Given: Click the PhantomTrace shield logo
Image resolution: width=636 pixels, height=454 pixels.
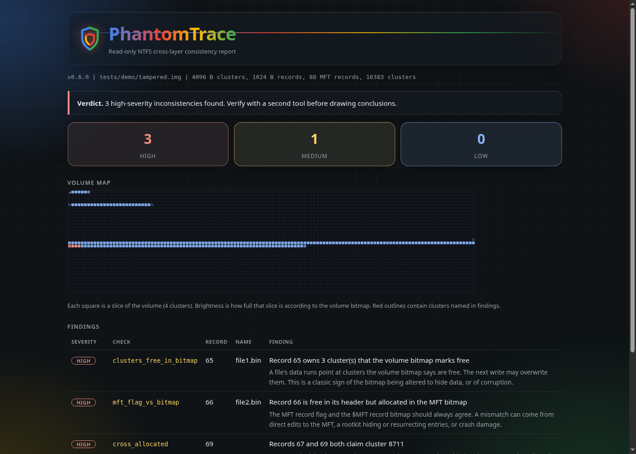Looking at the screenshot, I should 90,38.
